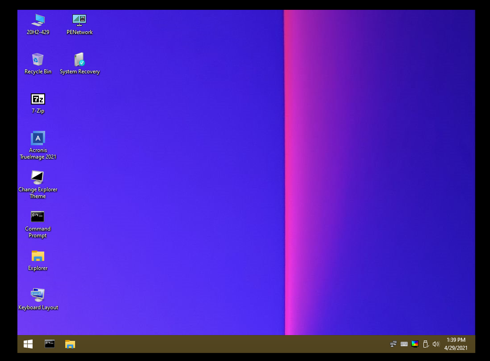Launch File Explorer from the taskbar
This screenshot has width=490, height=361.
pos(70,344)
